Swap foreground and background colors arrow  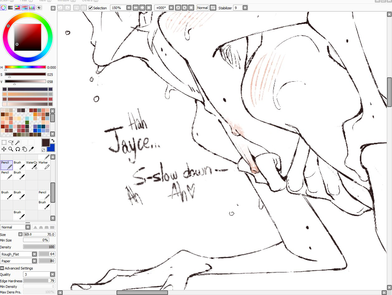pos(53,141)
